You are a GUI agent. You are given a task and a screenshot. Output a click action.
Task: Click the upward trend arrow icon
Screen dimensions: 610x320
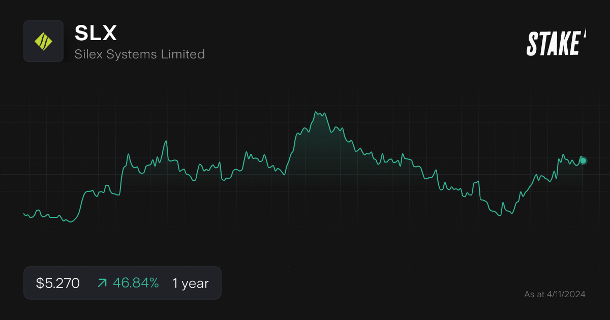[x=102, y=283]
